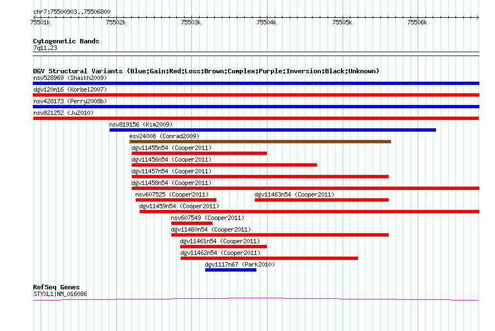Image resolution: width=495 pixels, height=331 pixels.
Task: Open dgv11460n54 (Cooper2011) label
Action: (x=211, y=229)
